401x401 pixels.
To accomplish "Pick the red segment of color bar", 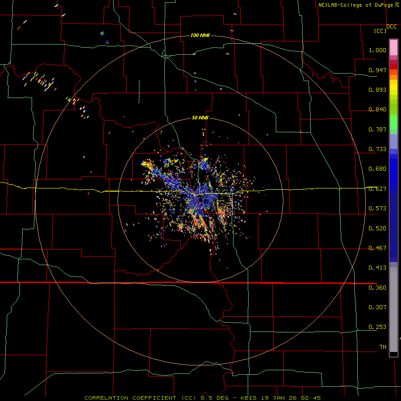I will (x=393, y=67).
